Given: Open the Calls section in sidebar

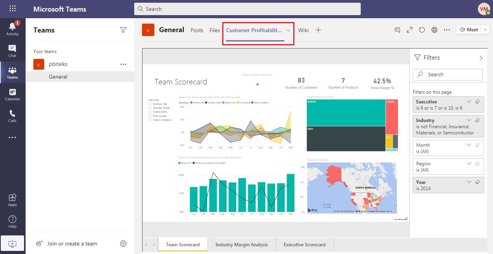Looking at the screenshot, I should click(x=12, y=116).
